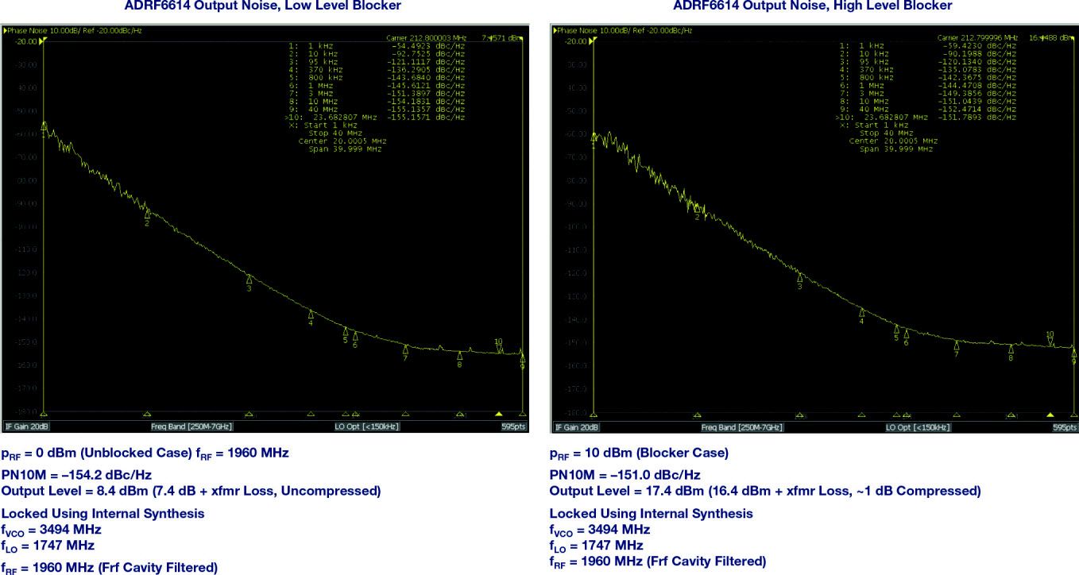Viewport: 1079px width, 575px height.
Task: Select marker 7 on the High Level Blocker trace
Action: point(956,349)
